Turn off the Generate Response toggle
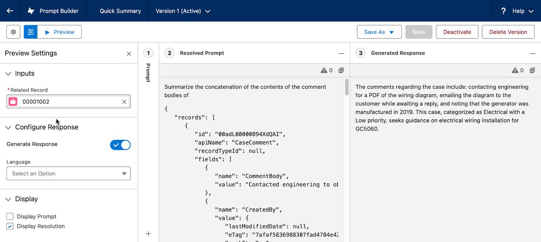This screenshot has width=541, height=242. click(120, 145)
